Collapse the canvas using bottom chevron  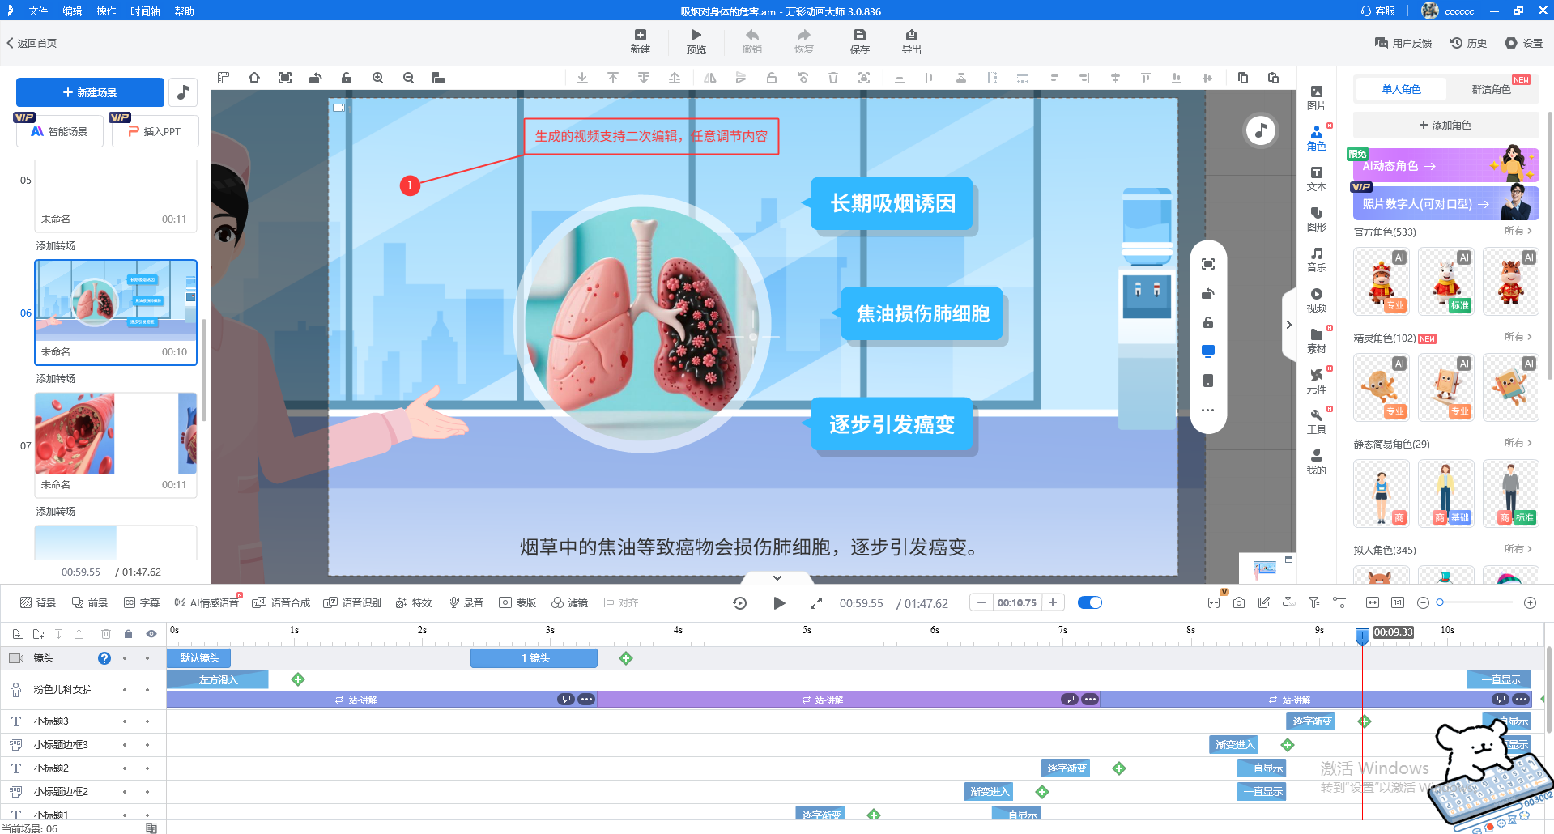(777, 578)
